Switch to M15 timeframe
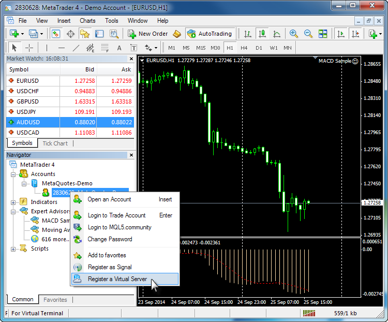Image resolution: width=388 pixels, height=322 pixels. (201, 48)
